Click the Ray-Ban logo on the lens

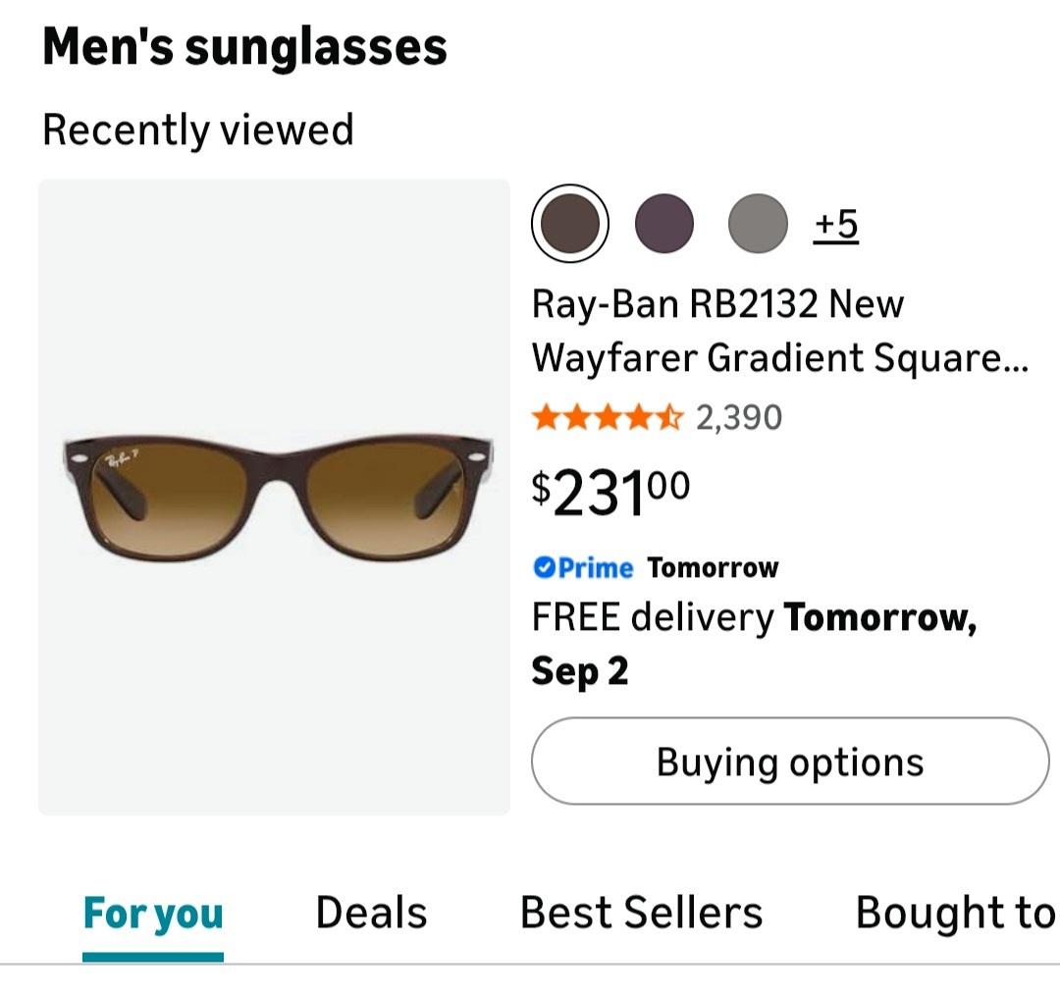point(122,460)
